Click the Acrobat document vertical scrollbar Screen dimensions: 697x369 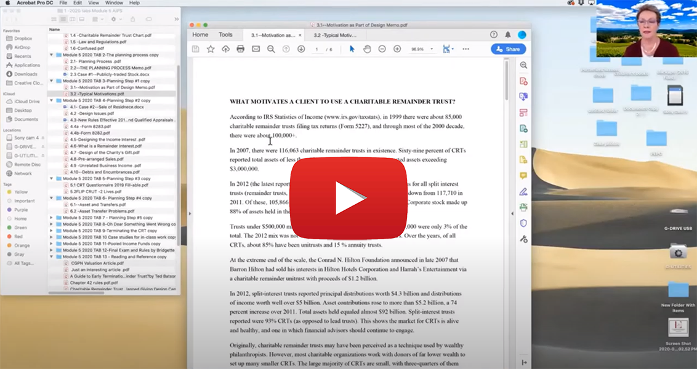(506, 81)
